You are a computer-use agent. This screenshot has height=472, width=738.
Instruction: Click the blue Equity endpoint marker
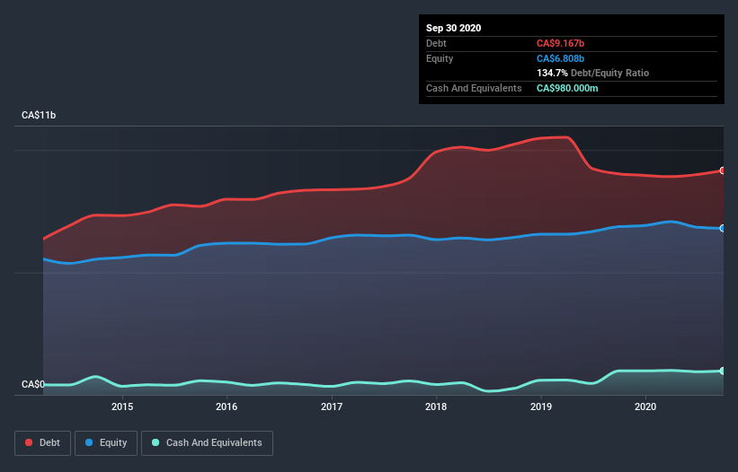pyautogui.click(x=723, y=228)
